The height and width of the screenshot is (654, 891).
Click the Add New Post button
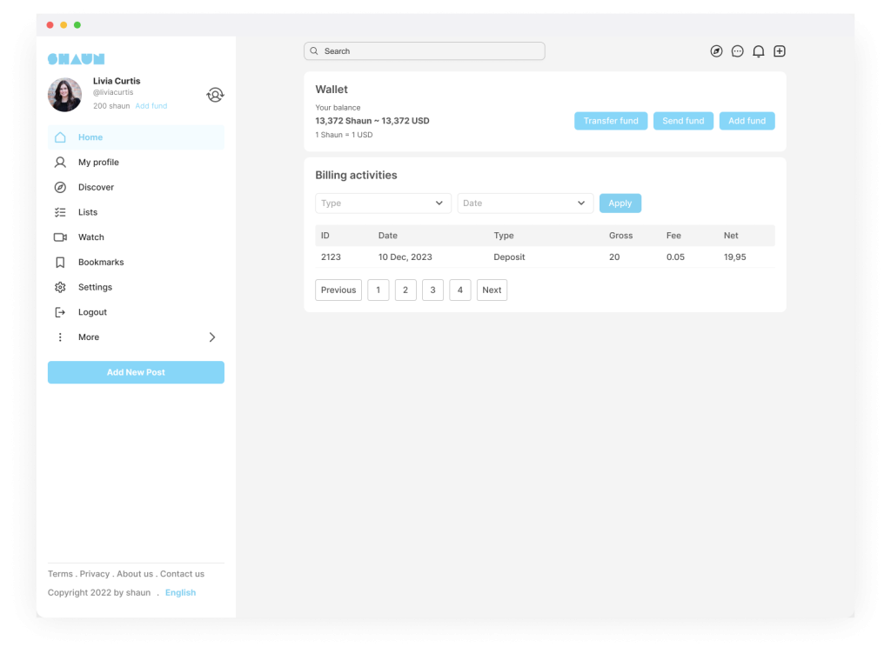click(x=136, y=372)
